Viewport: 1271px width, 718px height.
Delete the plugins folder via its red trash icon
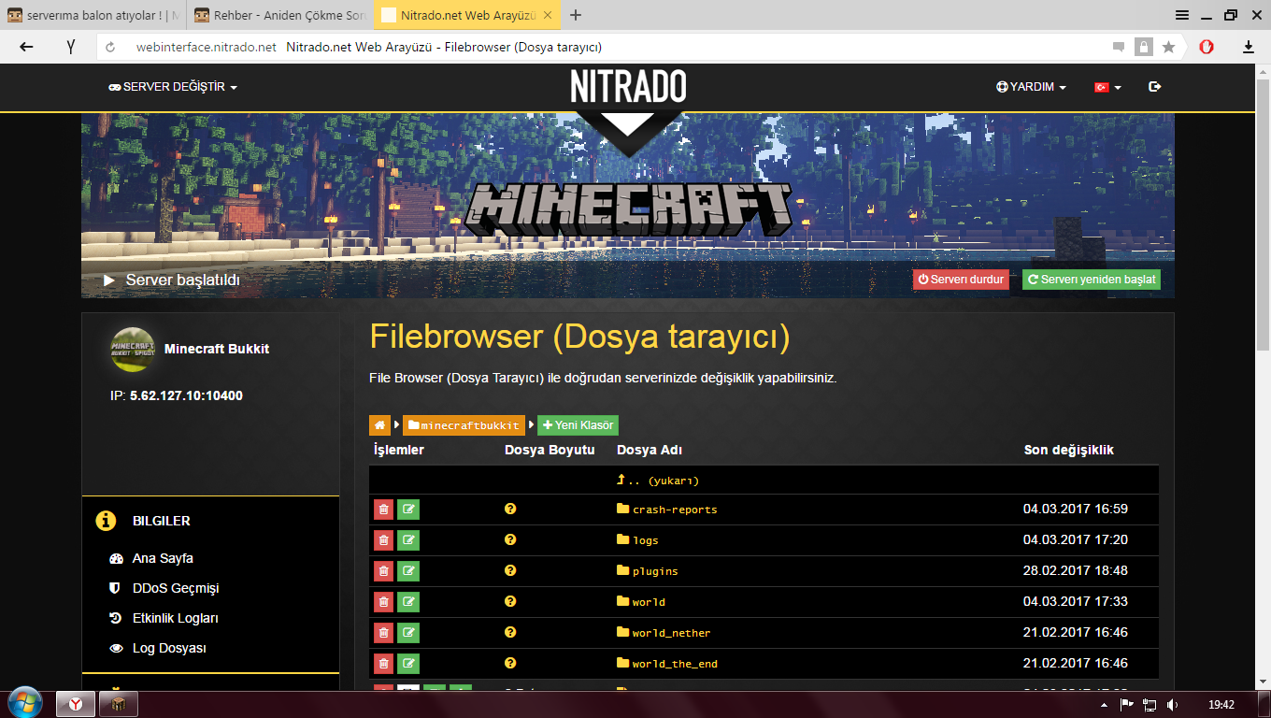pyautogui.click(x=383, y=571)
